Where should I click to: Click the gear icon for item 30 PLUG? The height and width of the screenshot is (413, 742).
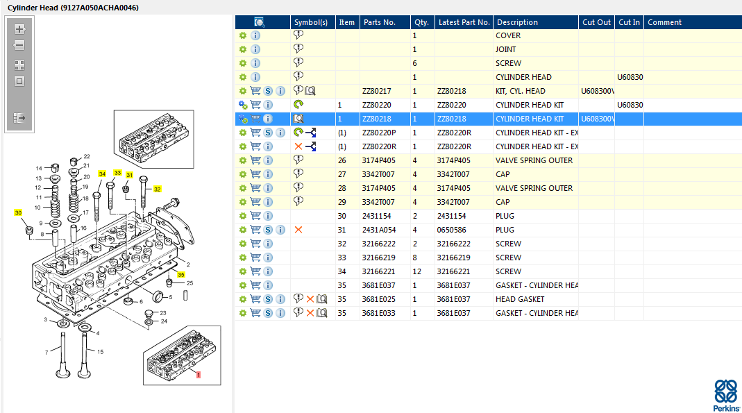click(243, 216)
